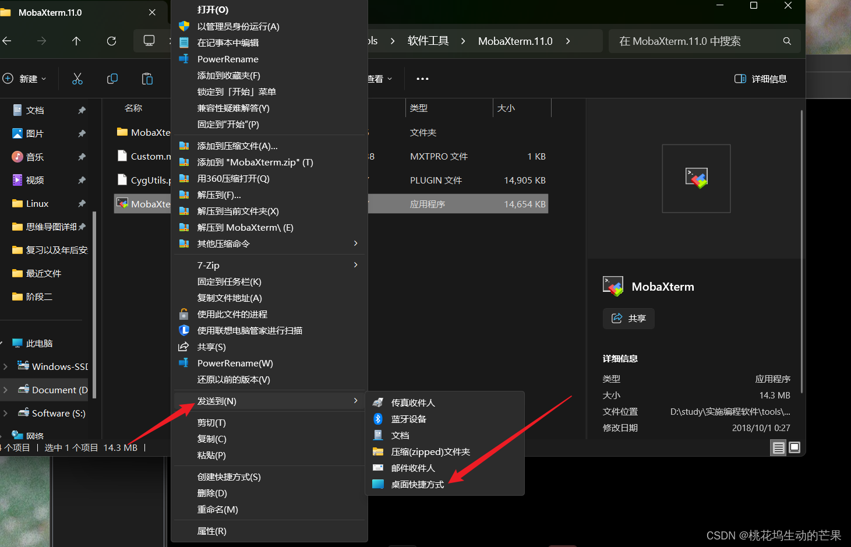This screenshot has height=547, width=851.
Task: Expand the 其他压缩命令 submenu arrow
Action: click(x=355, y=243)
